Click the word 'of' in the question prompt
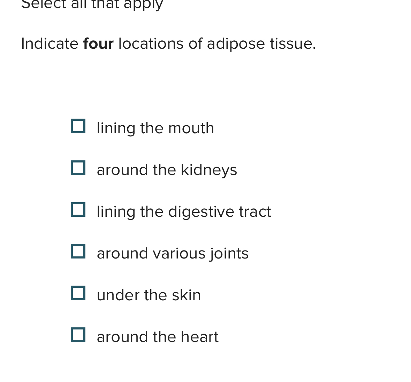 [x=195, y=43]
